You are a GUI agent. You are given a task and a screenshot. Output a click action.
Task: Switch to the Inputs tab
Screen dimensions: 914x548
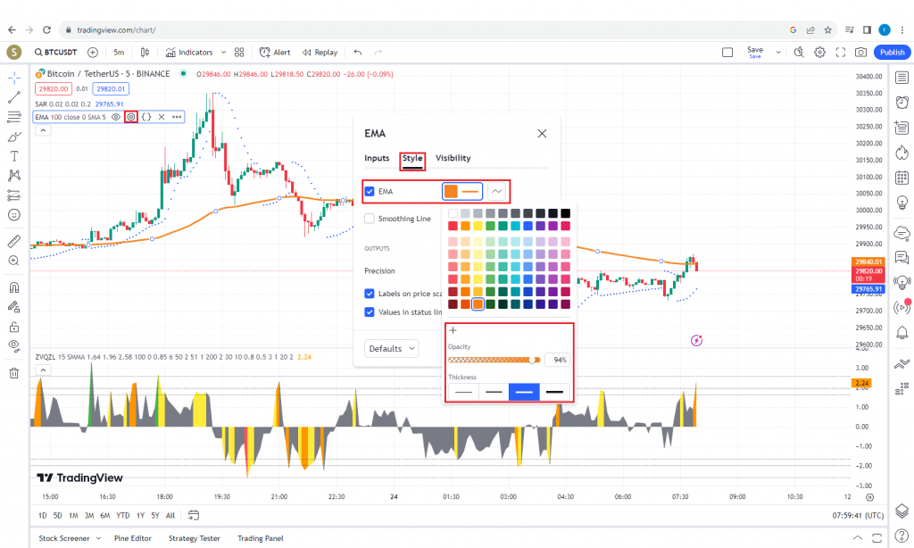tap(377, 158)
